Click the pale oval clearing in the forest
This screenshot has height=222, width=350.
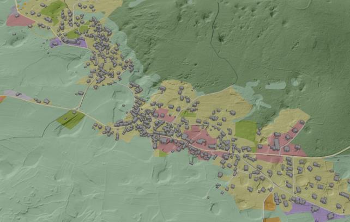(276, 85)
